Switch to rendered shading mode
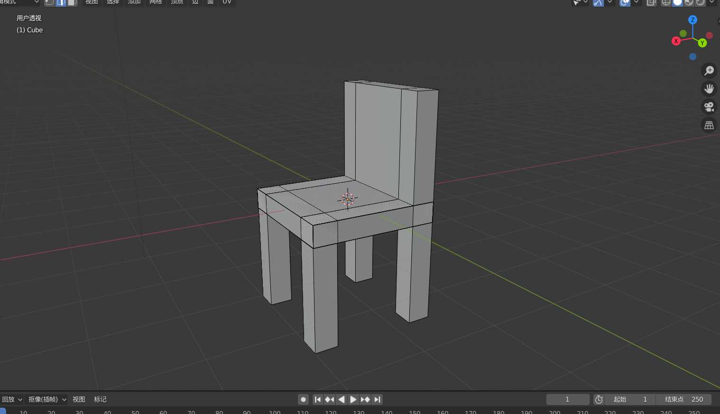Viewport: 720px width, 414px height. (700, 2)
